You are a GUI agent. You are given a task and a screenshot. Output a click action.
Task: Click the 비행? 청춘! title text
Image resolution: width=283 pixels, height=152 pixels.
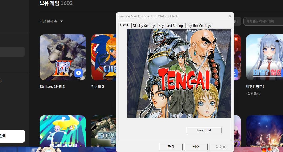[x=255, y=87]
